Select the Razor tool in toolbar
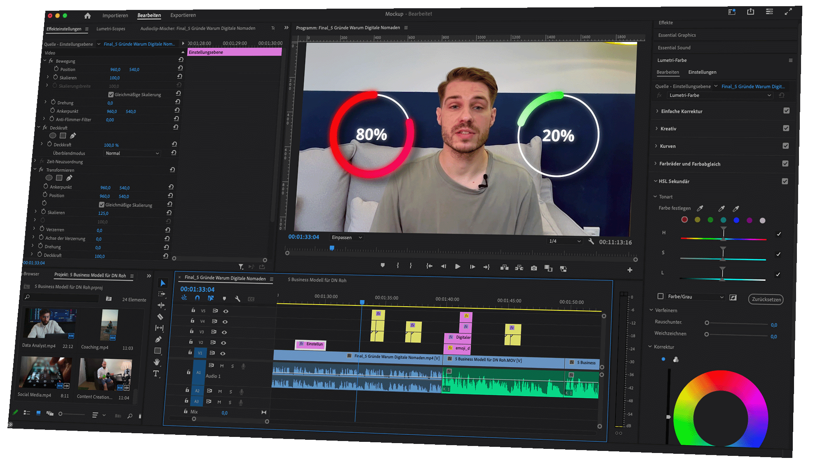 click(x=160, y=317)
